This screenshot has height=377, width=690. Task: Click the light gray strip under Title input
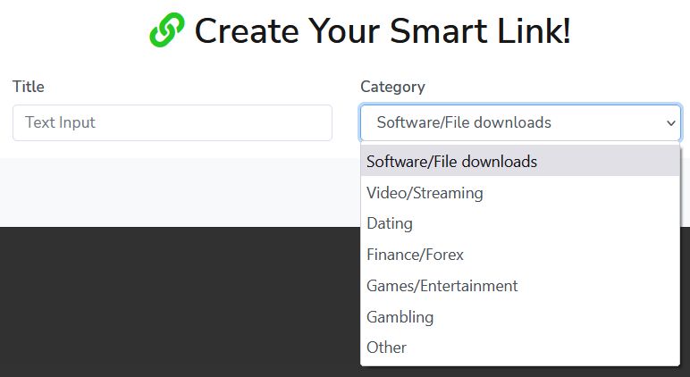click(179, 192)
